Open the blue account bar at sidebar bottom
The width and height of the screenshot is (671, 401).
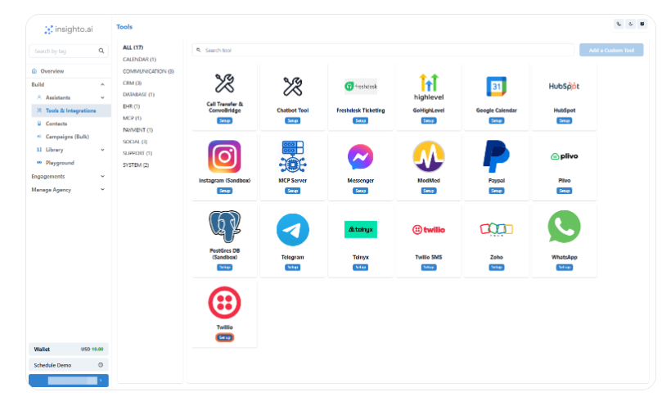[69, 381]
